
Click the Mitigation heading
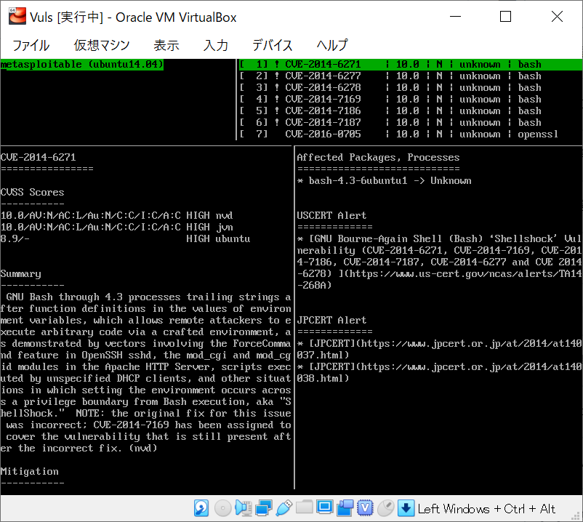[29, 471]
